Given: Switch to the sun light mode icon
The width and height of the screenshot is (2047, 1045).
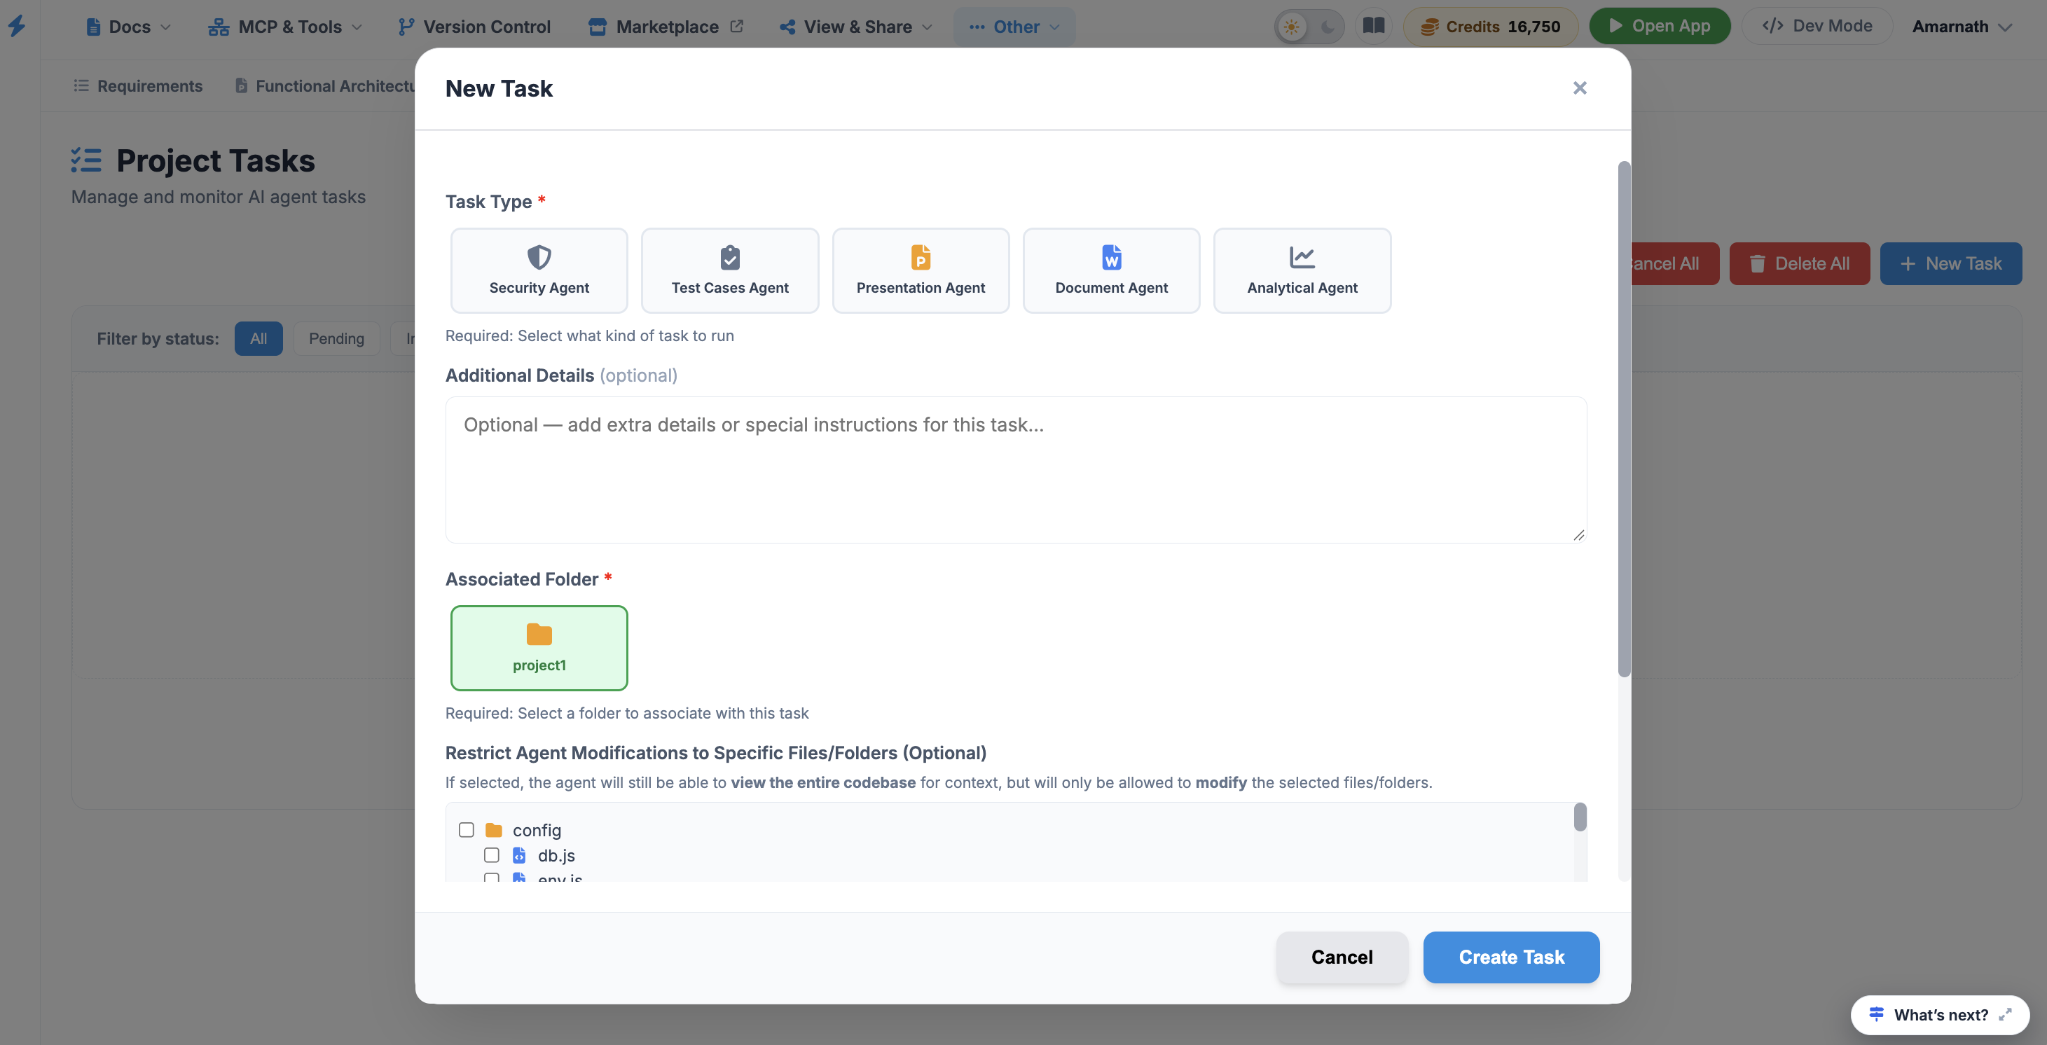Looking at the screenshot, I should pos(1291,27).
